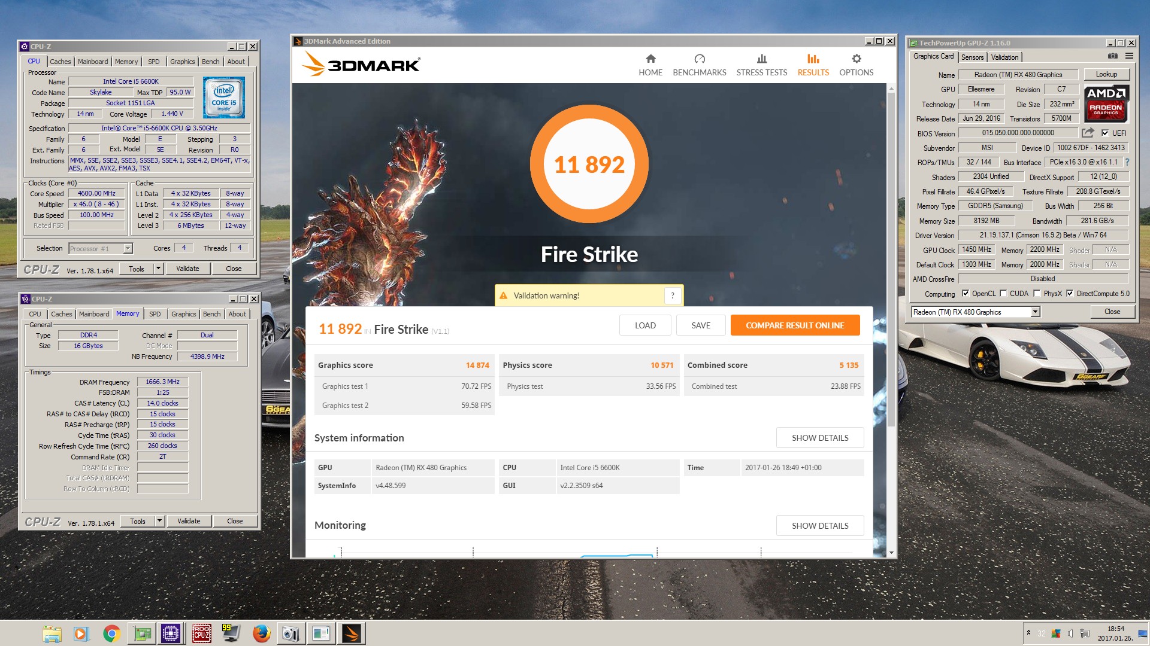1150x646 pixels.
Task: Toggle the PhysX checkbox
Action: tap(1037, 294)
